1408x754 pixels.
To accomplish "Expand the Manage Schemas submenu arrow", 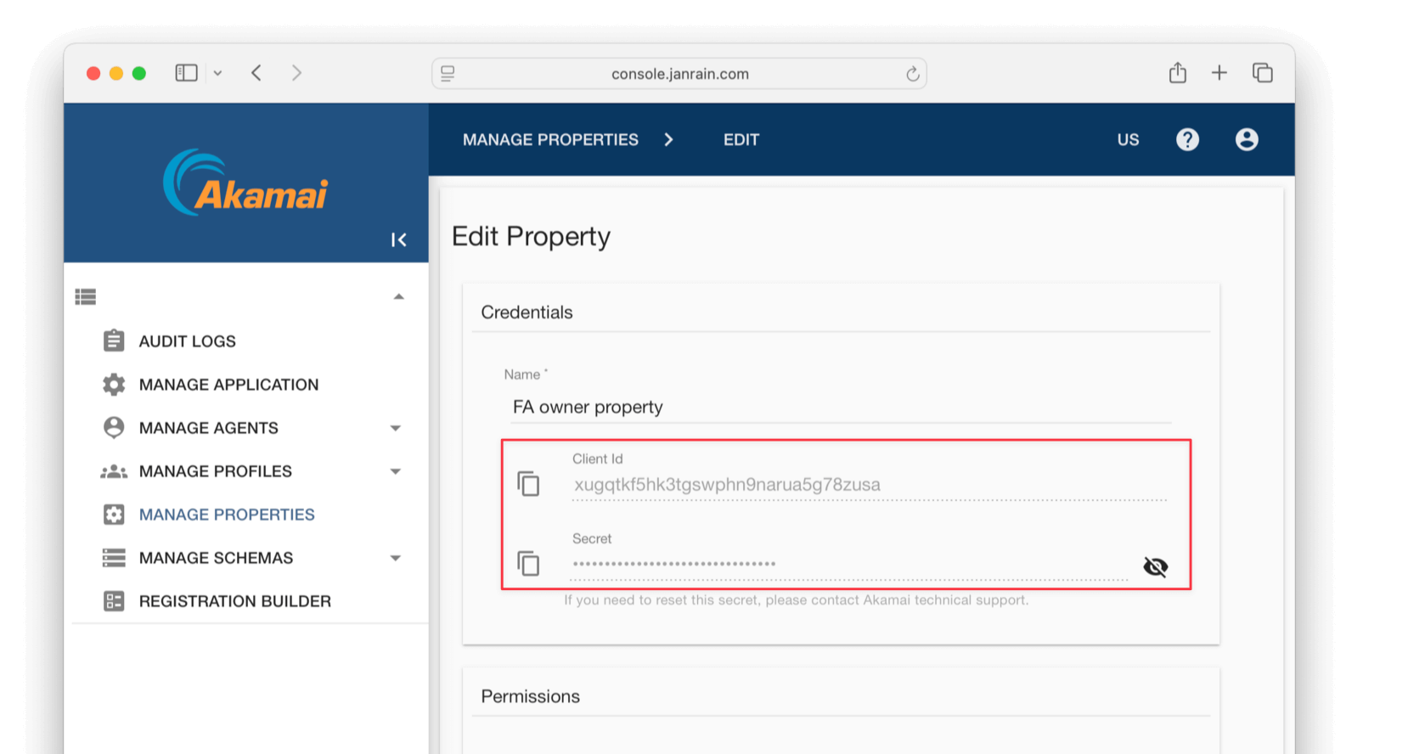I will pyautogui.click(x=395, y=558).
